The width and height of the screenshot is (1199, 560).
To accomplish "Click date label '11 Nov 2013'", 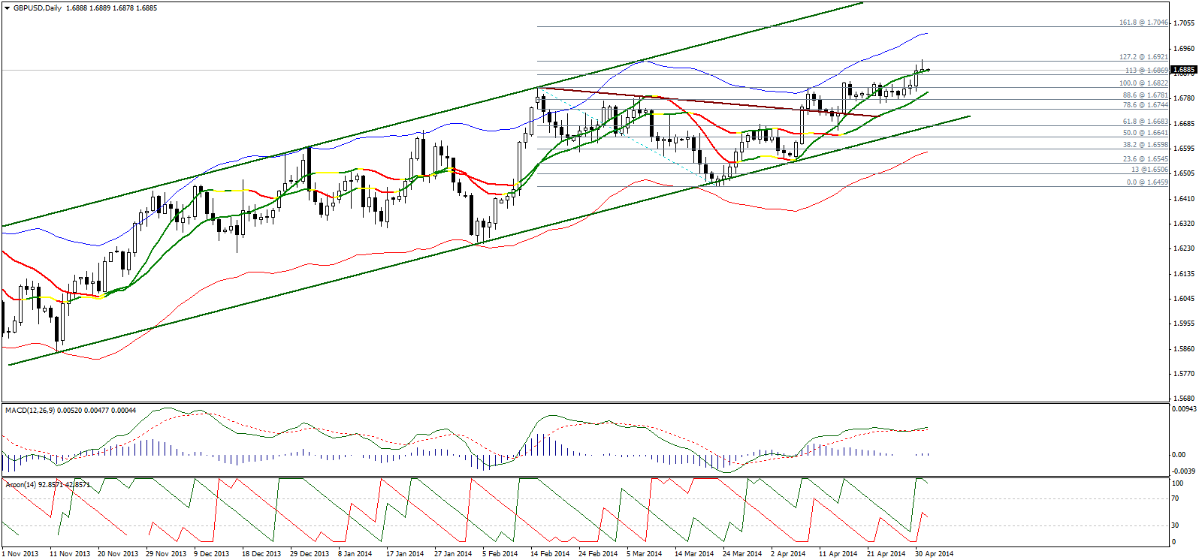I will 70,554.
